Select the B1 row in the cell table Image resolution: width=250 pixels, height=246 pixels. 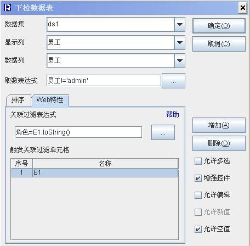pos(94,172)
